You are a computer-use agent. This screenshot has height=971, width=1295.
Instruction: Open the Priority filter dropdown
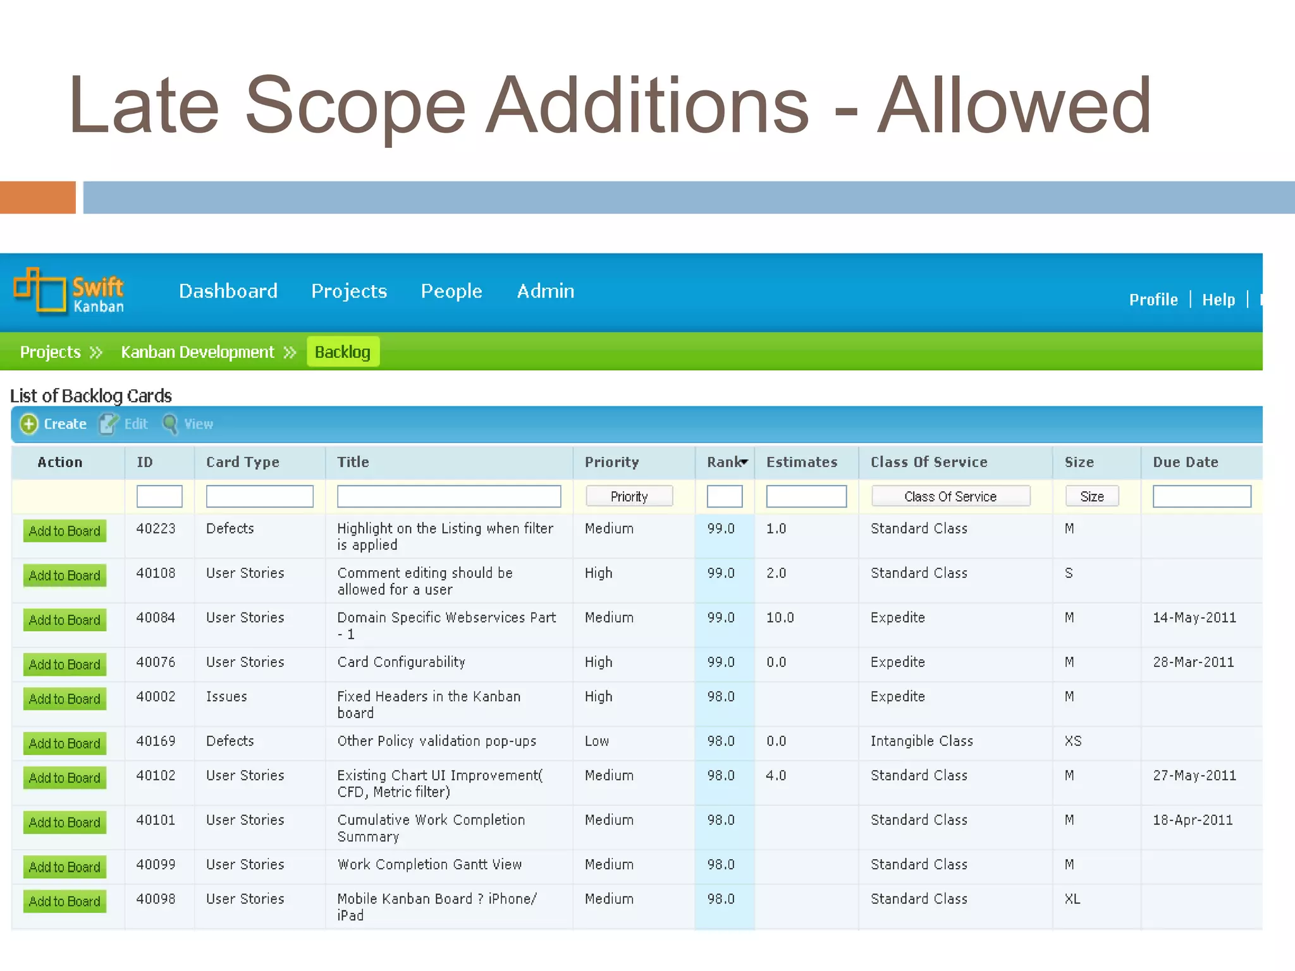(629, 496)
